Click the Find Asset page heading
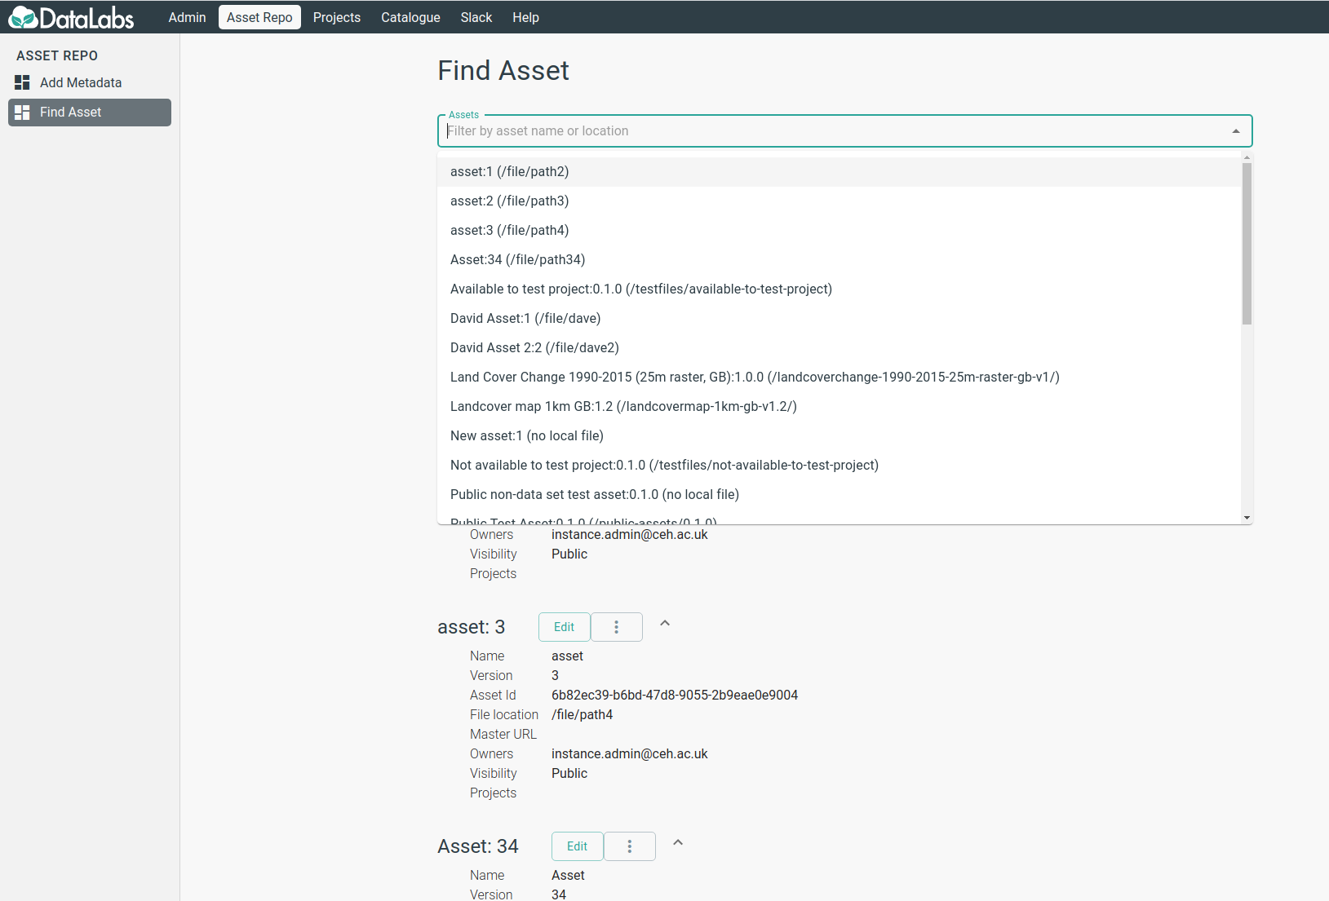1329x901 pixels. 503,71
